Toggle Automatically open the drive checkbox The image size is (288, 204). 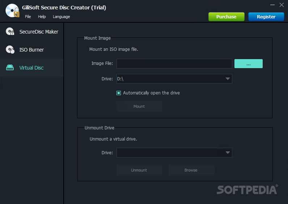pos(119,93)
